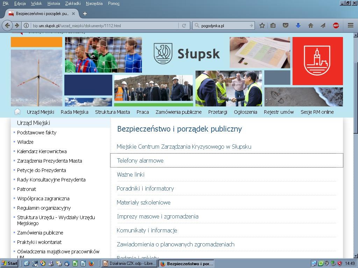Click the red shield tray icon

340,264
